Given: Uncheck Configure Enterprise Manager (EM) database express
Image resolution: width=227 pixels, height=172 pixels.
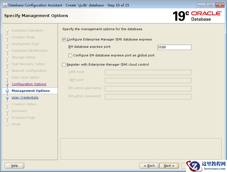Looking at the screenshot, I should (64, 39).
